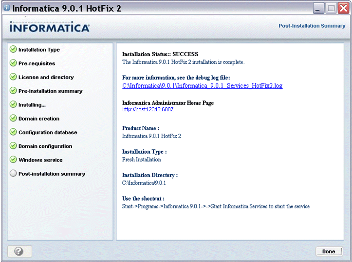Click the debug log file heading text
Screen dimensions: 352x262
coord(176,78)
